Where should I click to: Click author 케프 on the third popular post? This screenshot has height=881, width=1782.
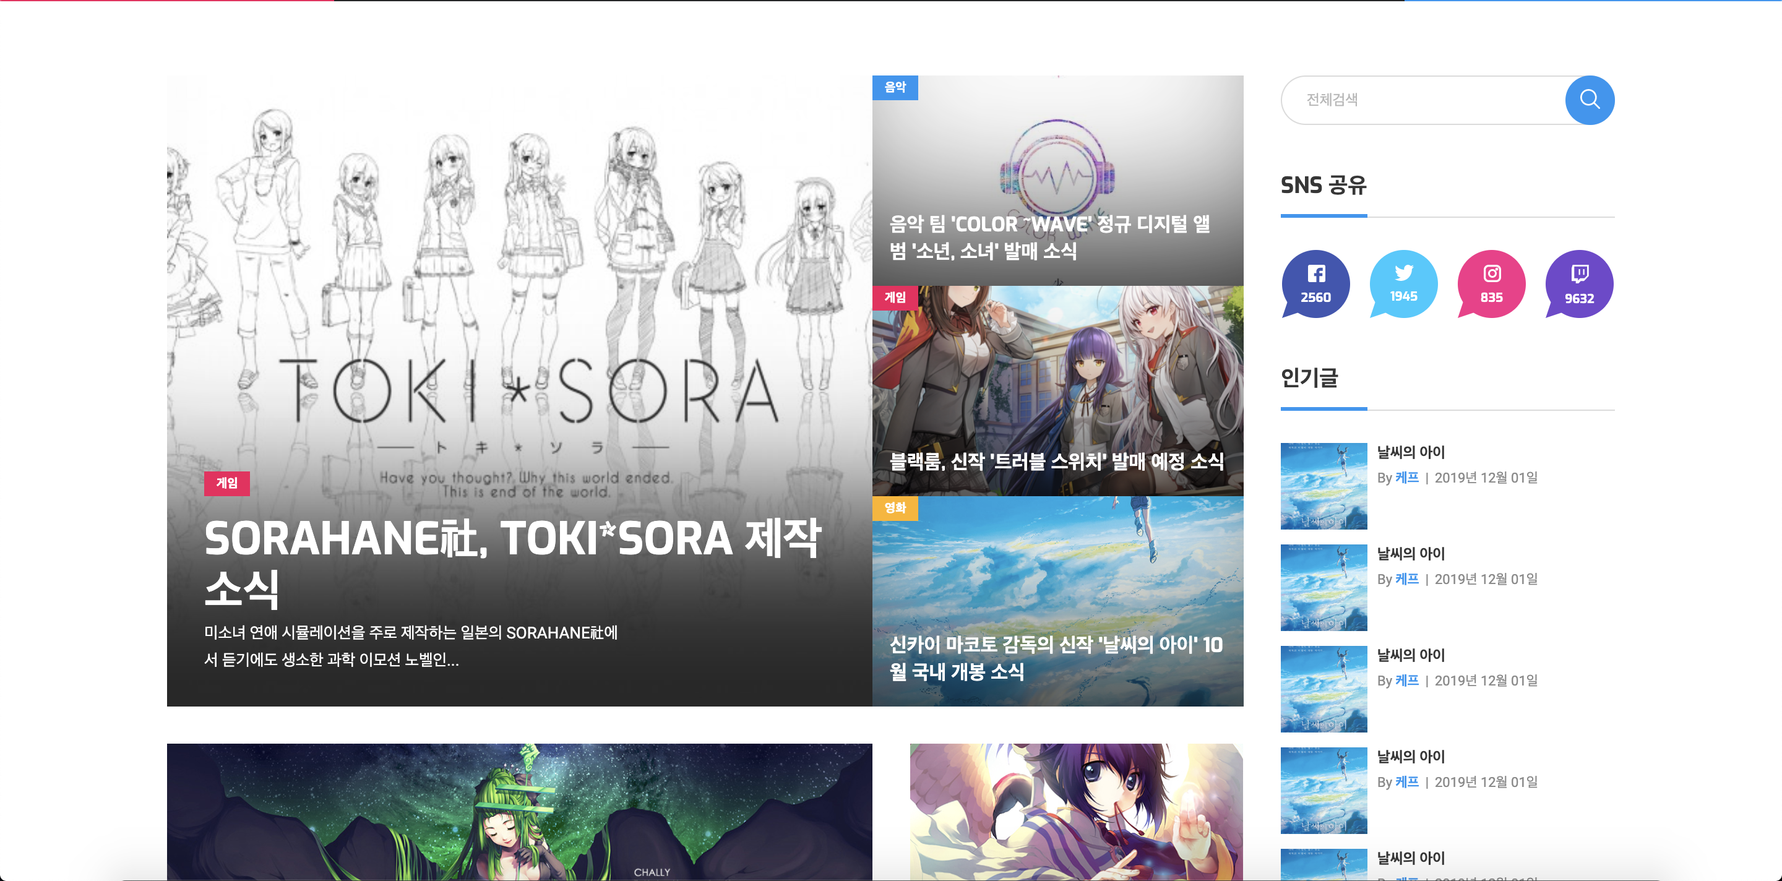tap(1406, 681)
